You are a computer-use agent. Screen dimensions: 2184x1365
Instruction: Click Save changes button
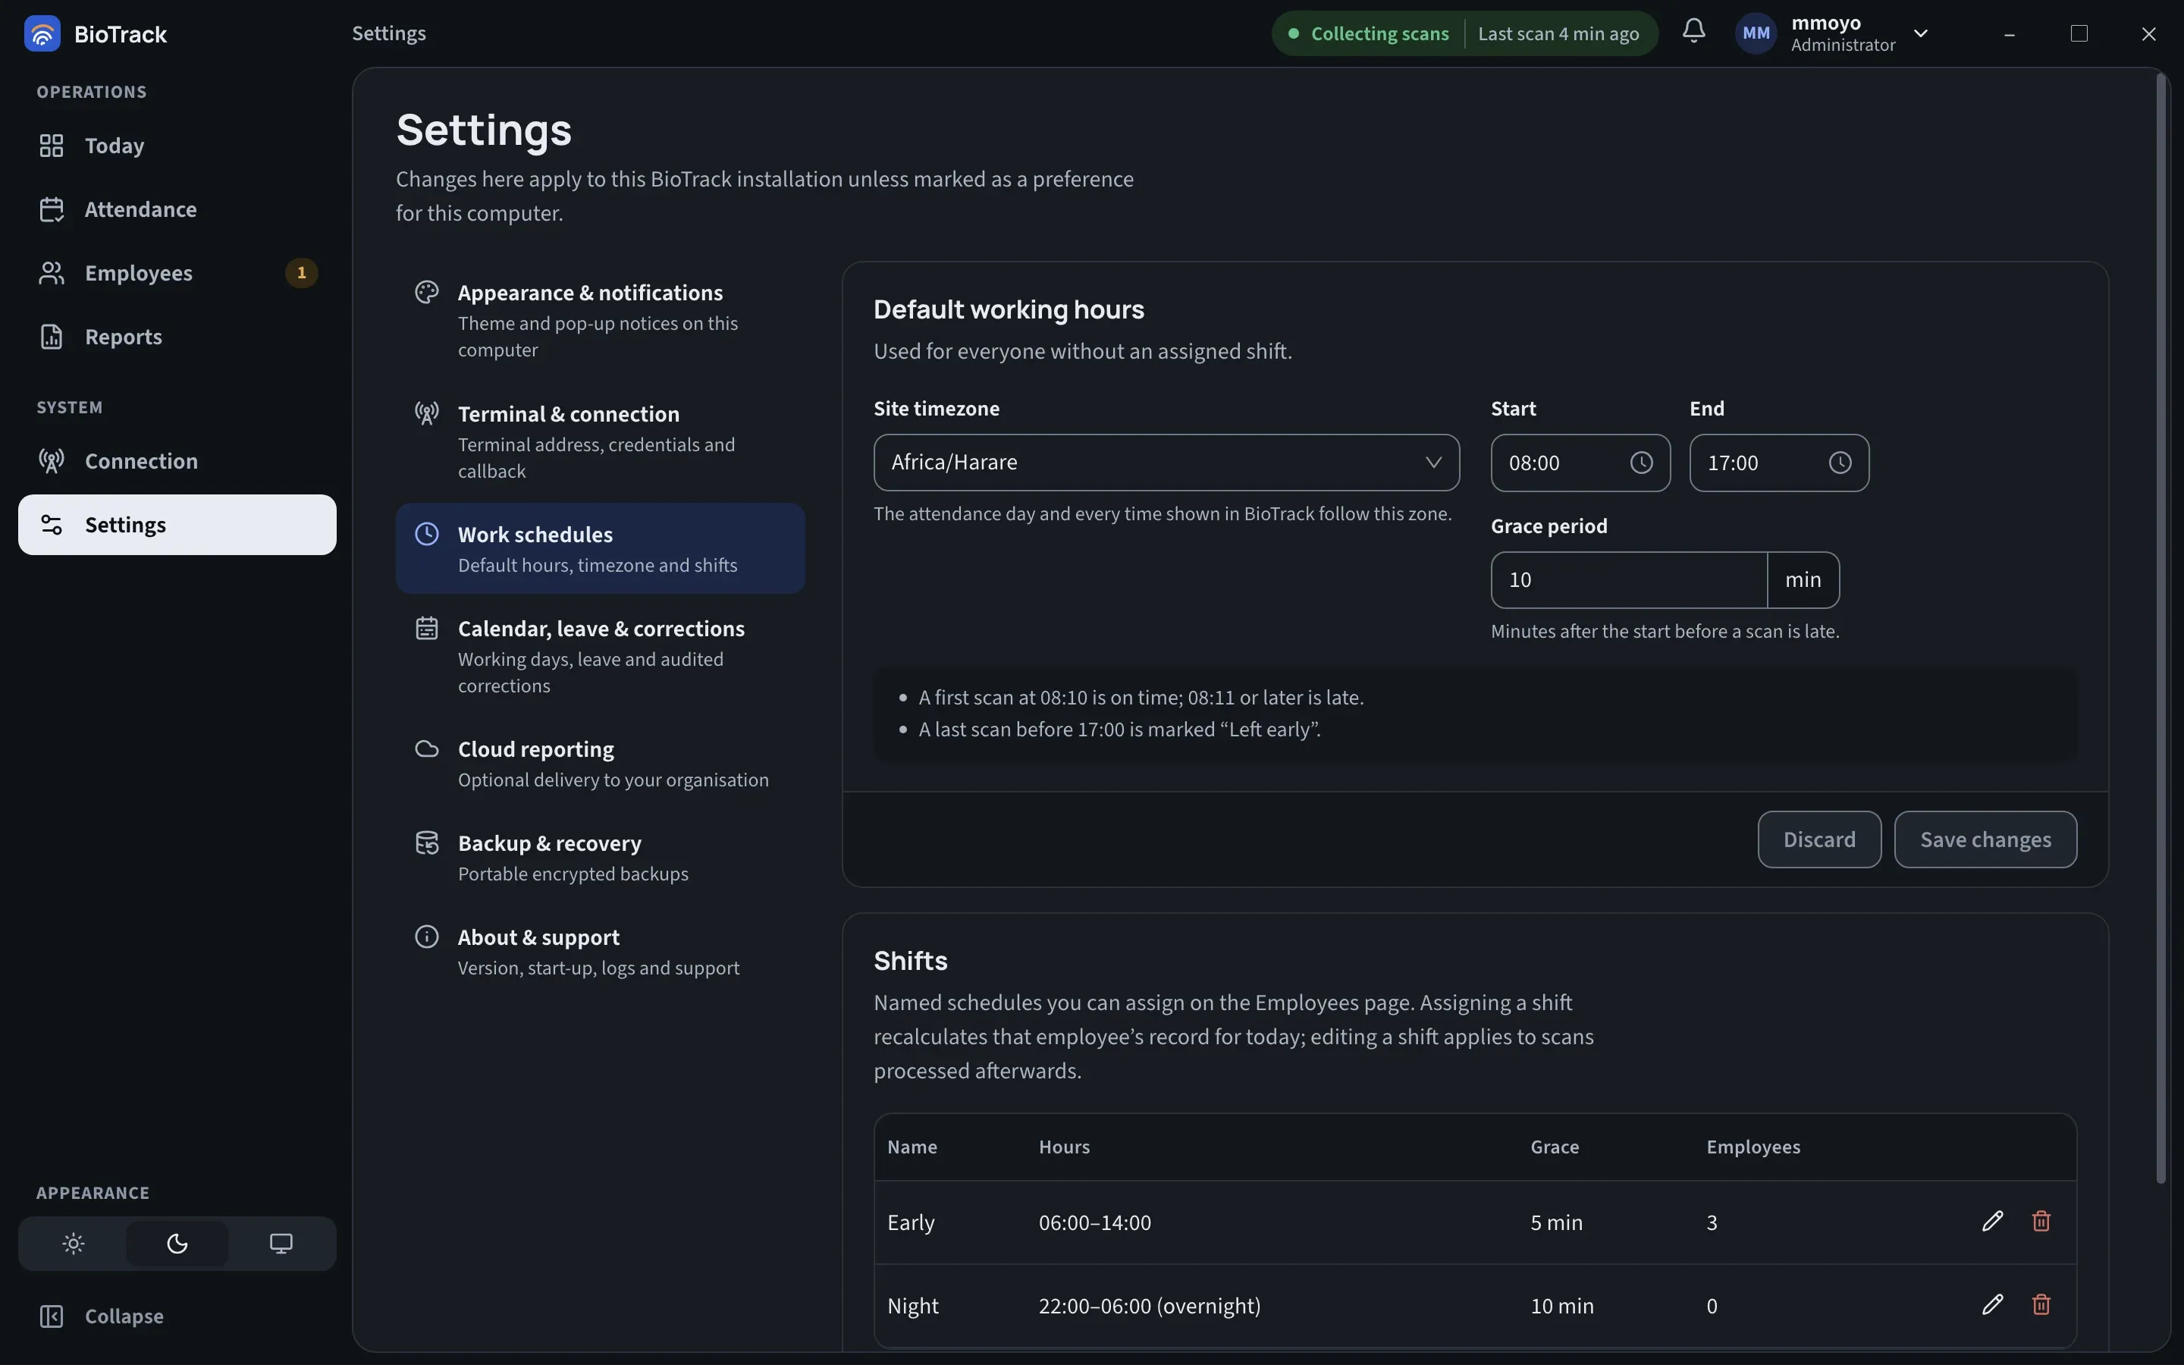tap(1985, 839)
